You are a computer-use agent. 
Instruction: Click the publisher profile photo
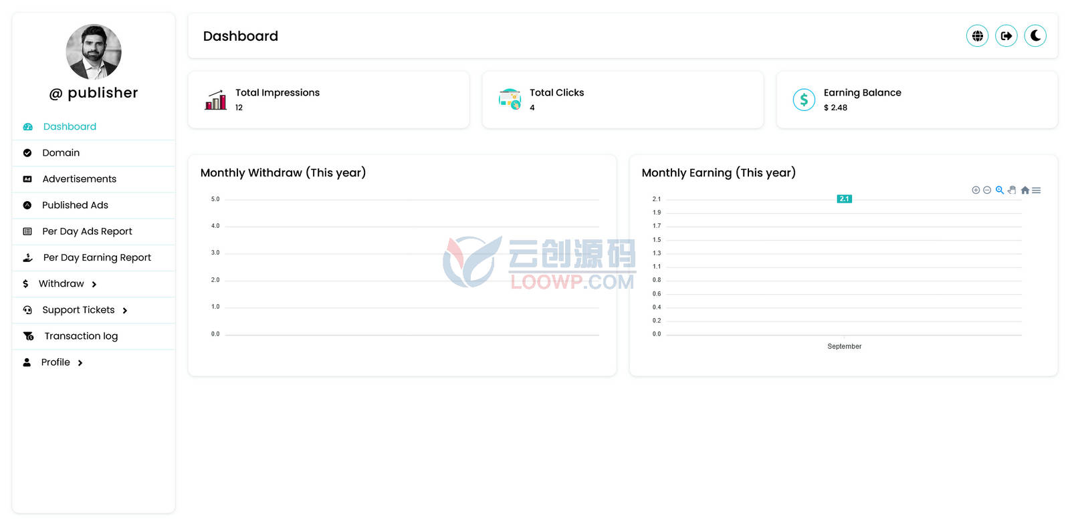click(x=94, y=52)
